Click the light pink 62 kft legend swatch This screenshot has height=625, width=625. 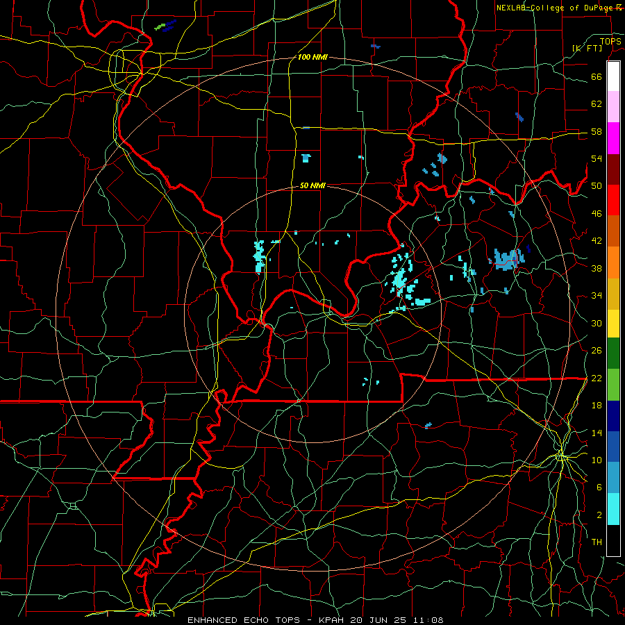[613, 106]
